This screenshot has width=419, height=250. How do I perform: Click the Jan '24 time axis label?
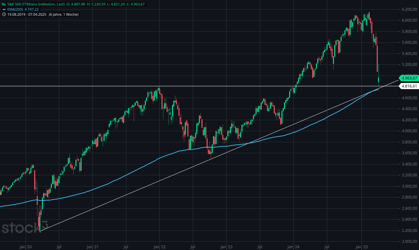tap(293, 246)
